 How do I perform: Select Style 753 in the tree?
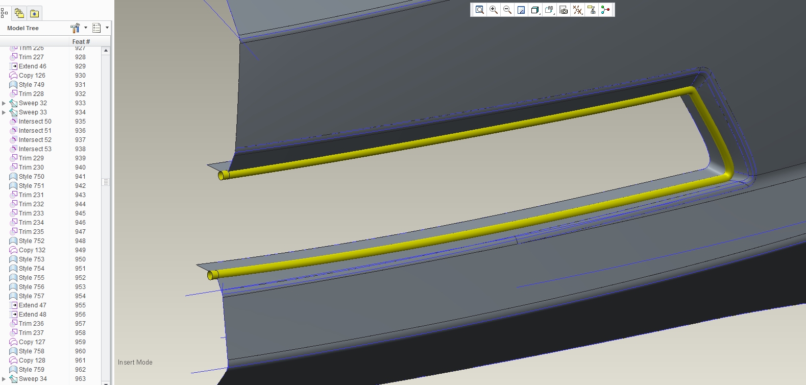click(x=32, y=259)
